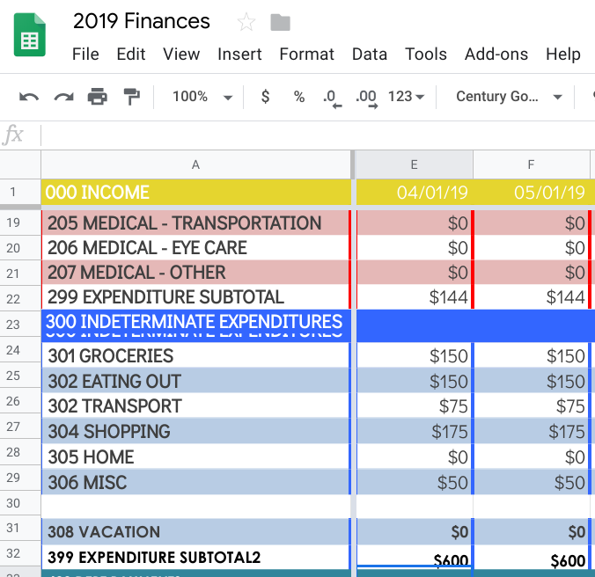Select the 301 GROCERIES cell

coord(195,356)
